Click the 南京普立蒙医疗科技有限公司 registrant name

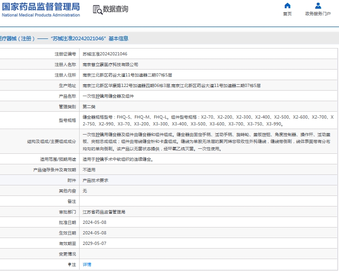click(110, 65)
